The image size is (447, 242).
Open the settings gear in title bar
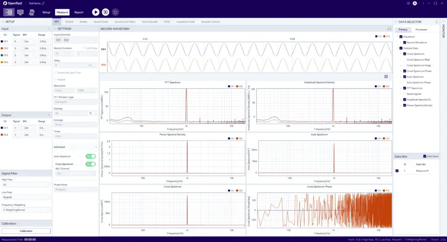pos(408,3)
